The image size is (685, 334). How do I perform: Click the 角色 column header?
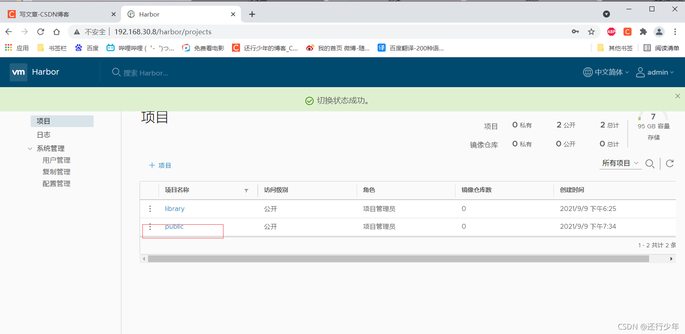pyautogui.click(x=369, y=190)
